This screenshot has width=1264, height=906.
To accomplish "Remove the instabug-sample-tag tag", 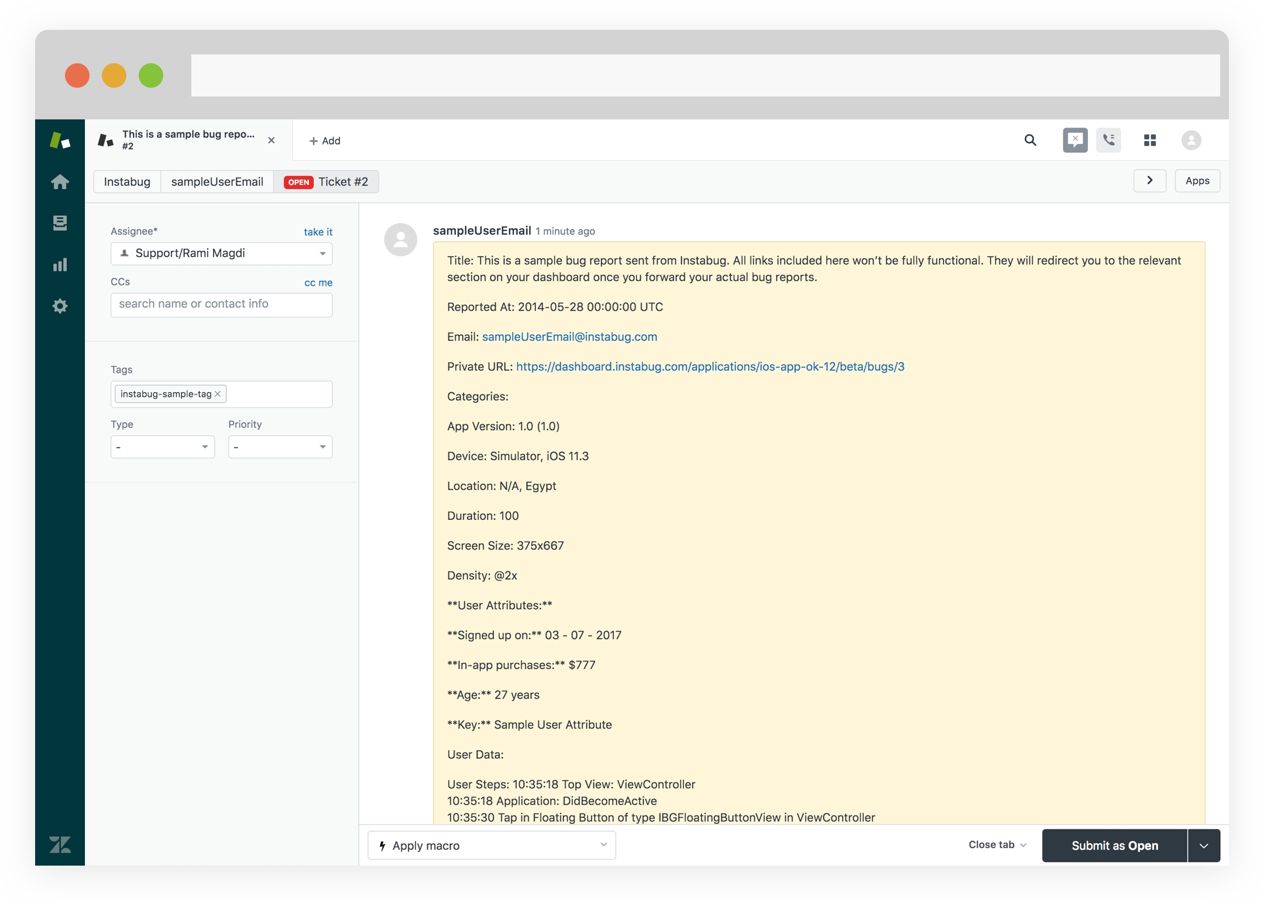I will point(218,394).
